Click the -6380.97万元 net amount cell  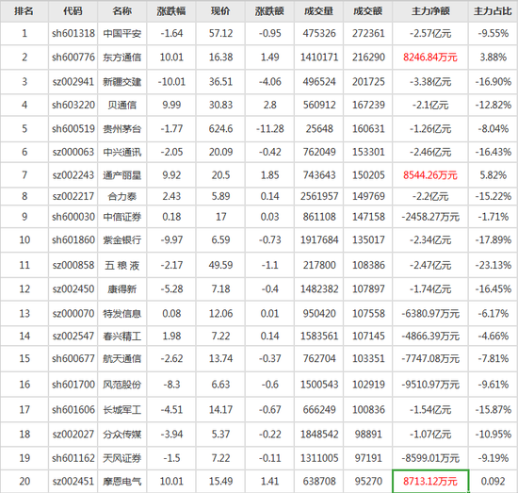click(430, 314)
